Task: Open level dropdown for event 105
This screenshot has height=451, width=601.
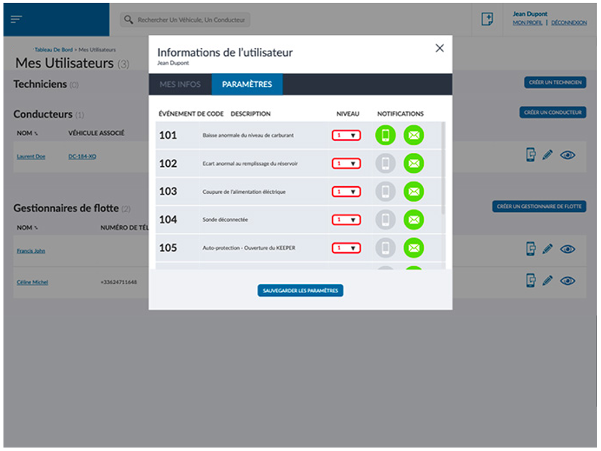Action: coord(346,248)
